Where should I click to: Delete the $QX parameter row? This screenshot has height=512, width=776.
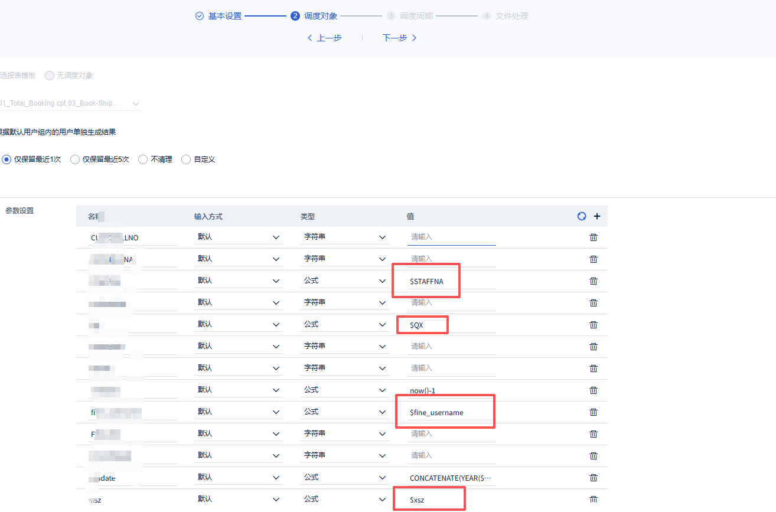click(x=594, y=325)
